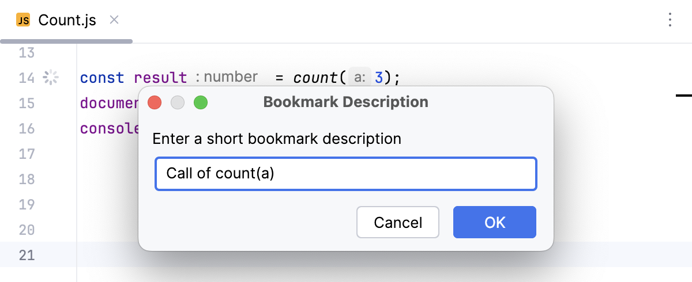Click the gray minimize button on the dialog

(x=178, y=103)
